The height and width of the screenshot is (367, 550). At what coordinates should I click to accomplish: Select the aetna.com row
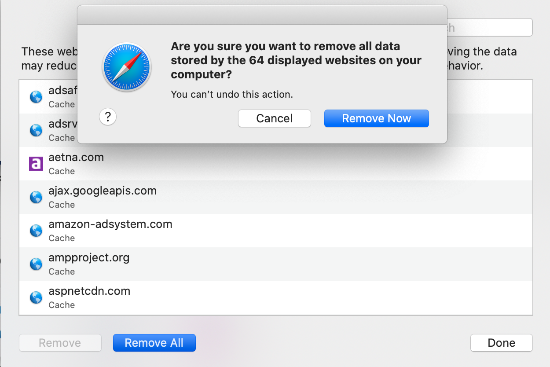[x=276, y=164]
